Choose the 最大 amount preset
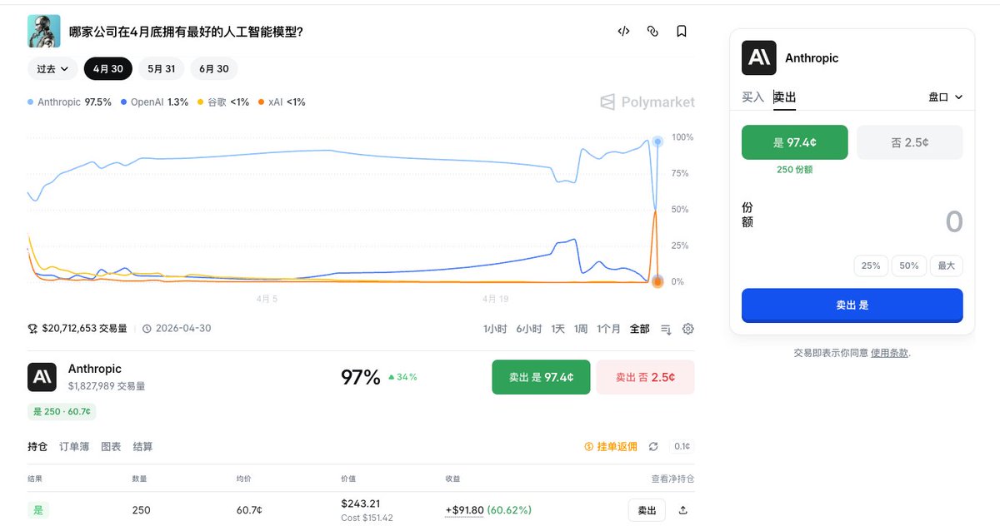This screenshot has height=526, width=1000. tap(947, 265)
